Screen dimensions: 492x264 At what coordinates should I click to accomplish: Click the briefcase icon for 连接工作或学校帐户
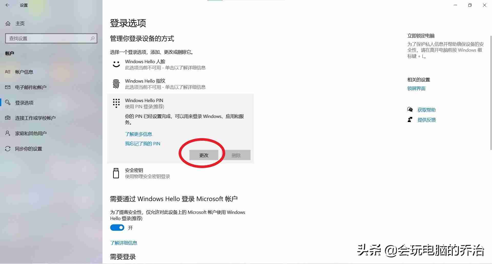tap(8, 118)
